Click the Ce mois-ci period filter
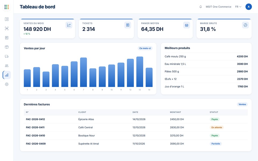 [145, 48]
